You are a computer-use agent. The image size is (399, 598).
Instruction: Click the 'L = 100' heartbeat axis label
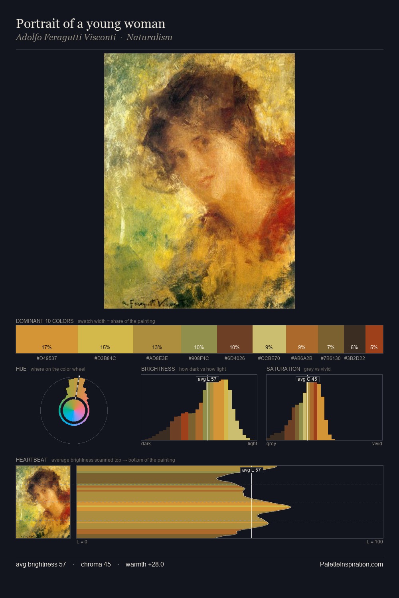[375, 542]
